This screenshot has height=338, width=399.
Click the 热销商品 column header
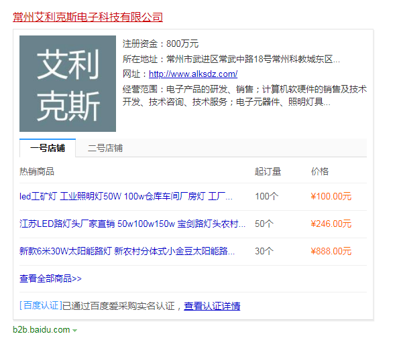37,171
